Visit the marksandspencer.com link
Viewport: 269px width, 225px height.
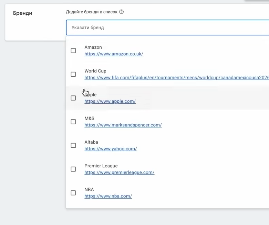(x=123, y=125)
